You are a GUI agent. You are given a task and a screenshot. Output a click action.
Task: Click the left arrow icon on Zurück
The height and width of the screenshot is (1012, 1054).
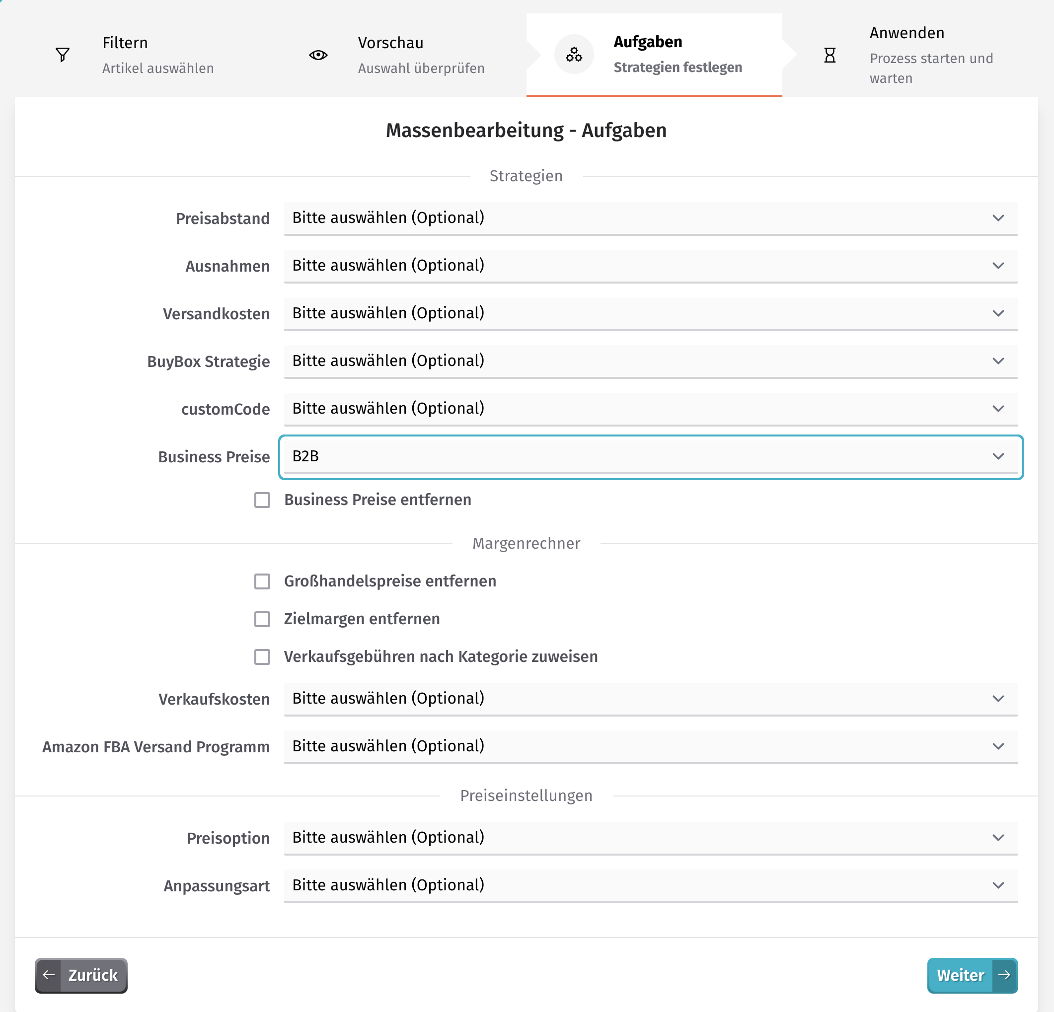point(49,974)
